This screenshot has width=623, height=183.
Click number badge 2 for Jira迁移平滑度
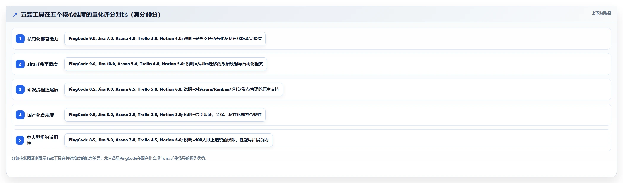(20, 64)
